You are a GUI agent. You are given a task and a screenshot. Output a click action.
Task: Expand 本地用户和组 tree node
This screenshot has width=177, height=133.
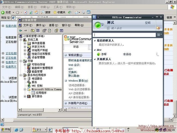click(25, 50)
